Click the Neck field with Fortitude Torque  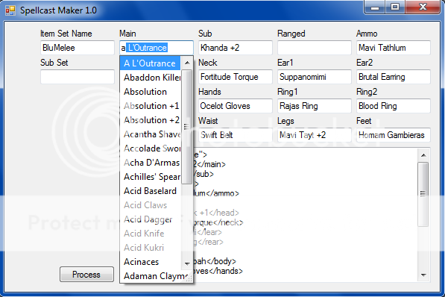(236, 77)
